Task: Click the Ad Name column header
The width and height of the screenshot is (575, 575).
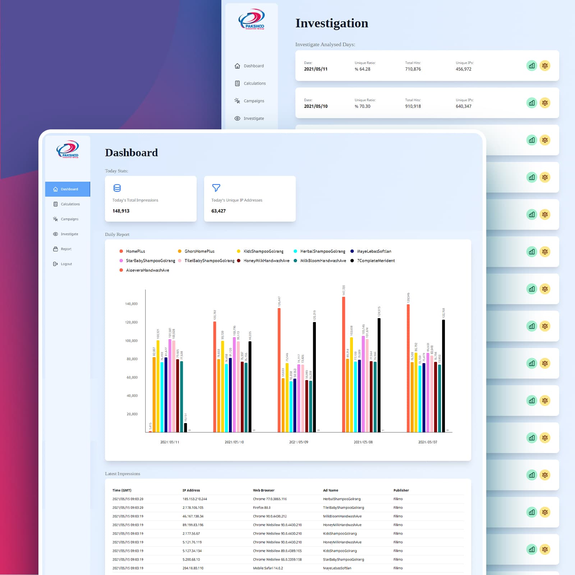Action: tap(331, 490)
